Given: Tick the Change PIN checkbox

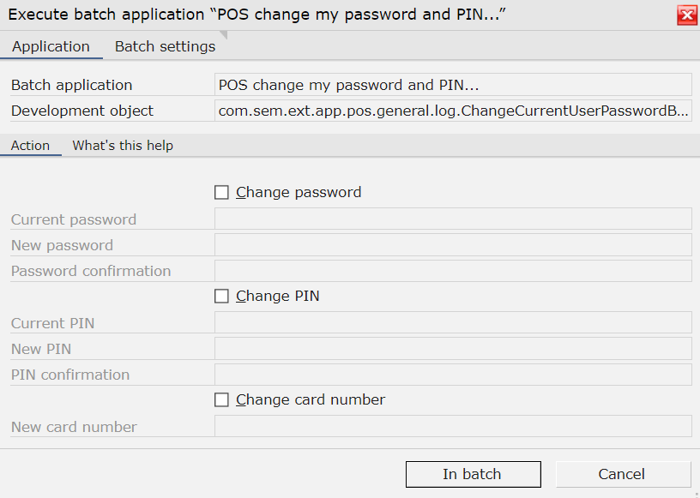Looking at the screenshot, I should 221,296.
